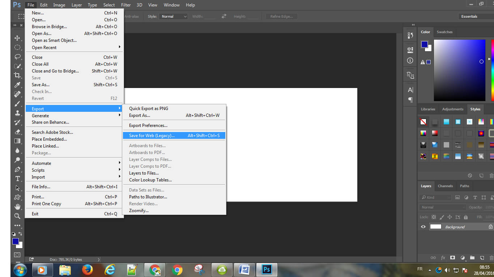
Task: Choose Save for Web (Legacy)
Action: (x=174, y=136)
